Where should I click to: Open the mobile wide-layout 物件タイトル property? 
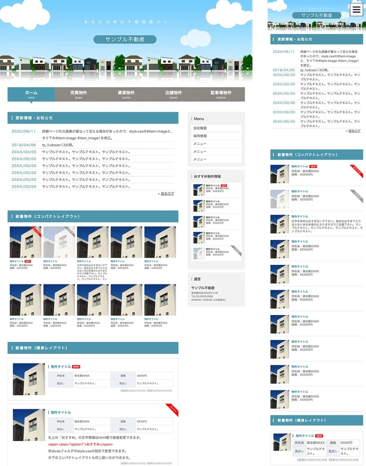coord(305,436)
